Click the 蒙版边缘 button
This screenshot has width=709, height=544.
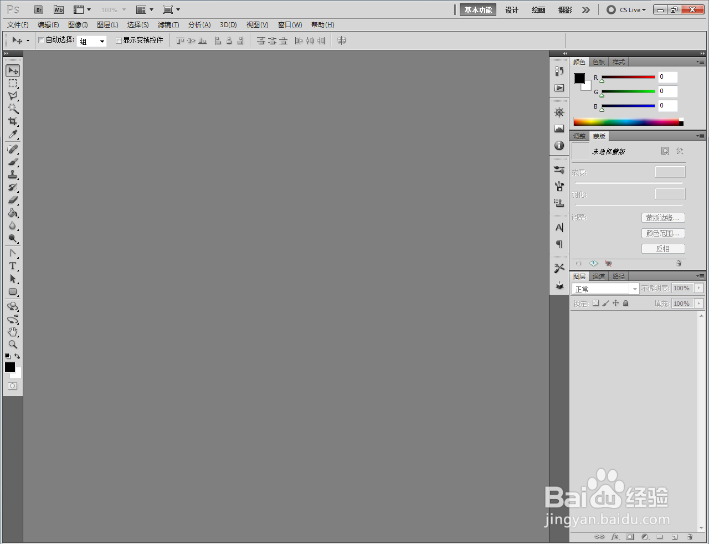coord(663,218)
